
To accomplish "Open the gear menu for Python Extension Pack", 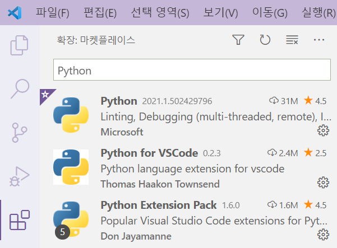I will click(x=323, y=235).
